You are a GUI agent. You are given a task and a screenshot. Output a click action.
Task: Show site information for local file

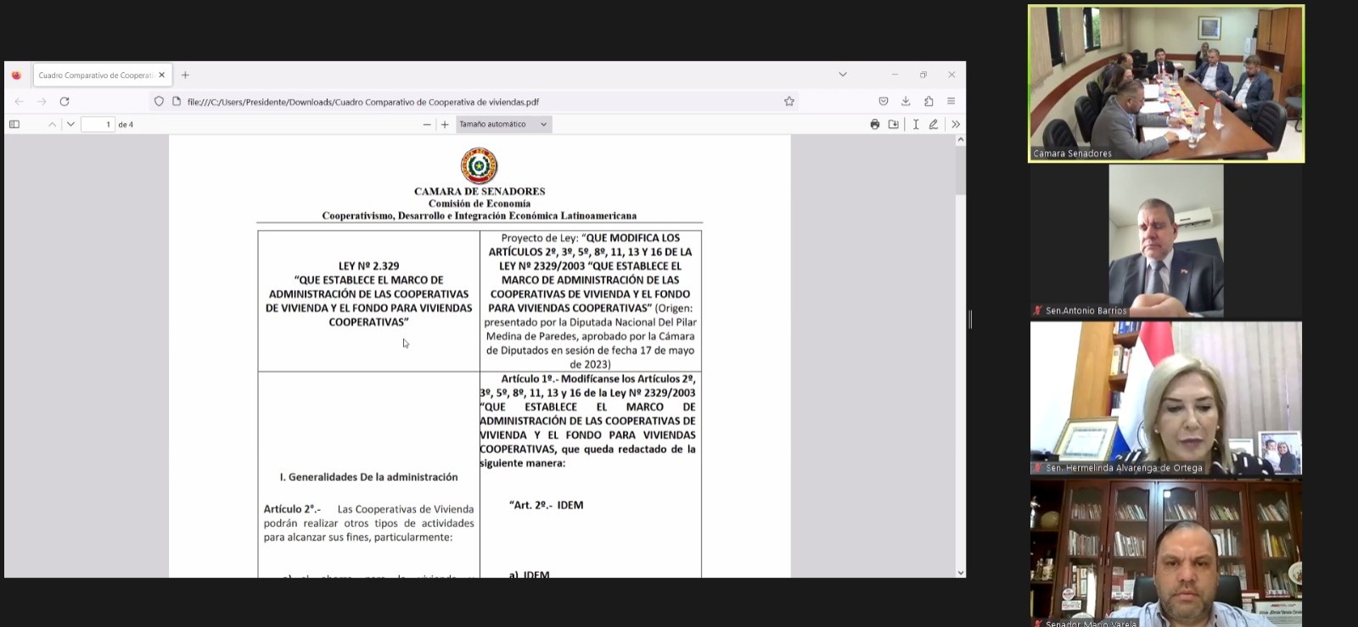pos(177,101)
